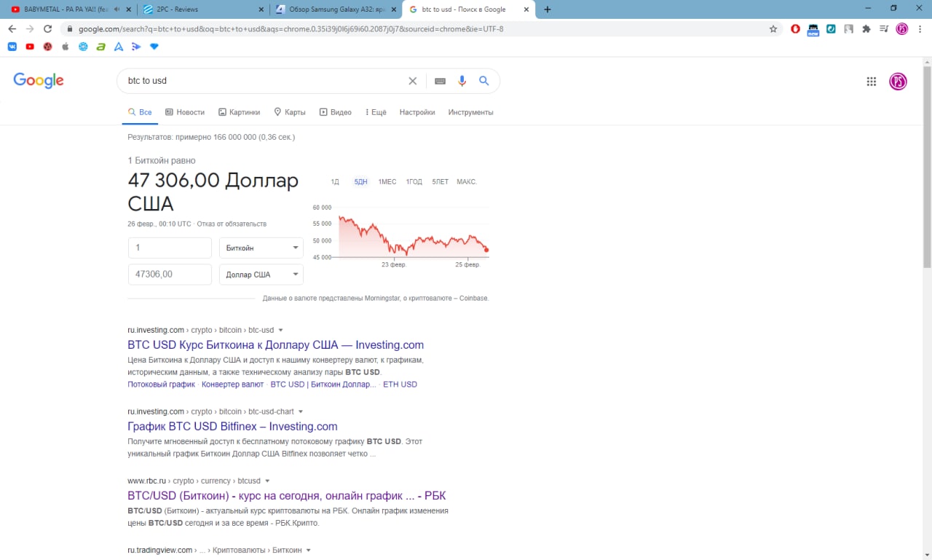Select the 1Д chart range
The height and width of the screenshot is (560, 932).
point(335,182)
